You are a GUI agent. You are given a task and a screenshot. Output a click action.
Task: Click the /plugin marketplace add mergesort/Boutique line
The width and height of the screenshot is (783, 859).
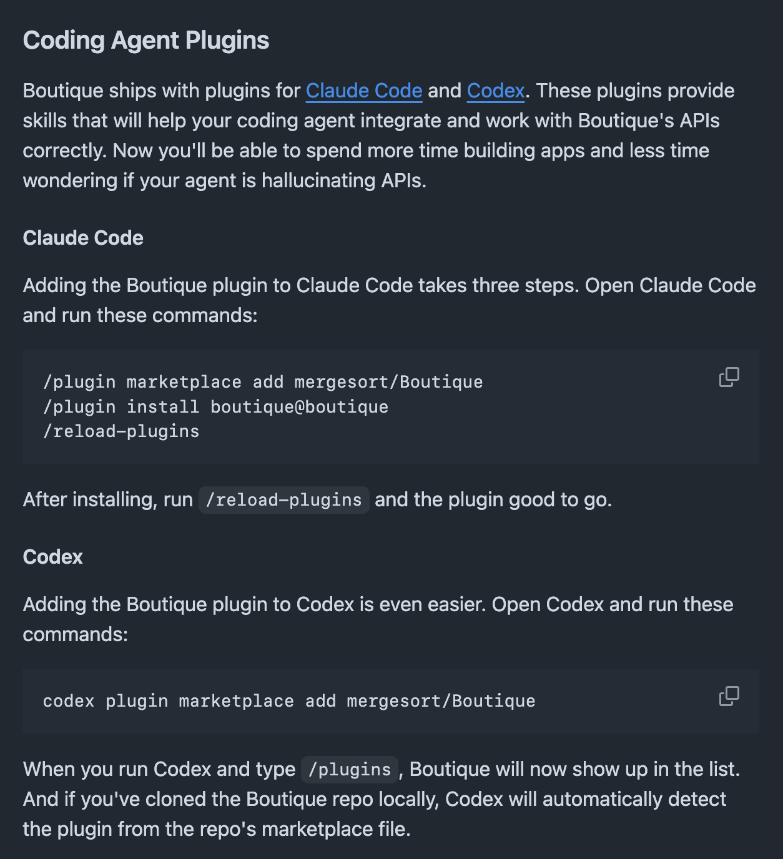coord(263,382)
